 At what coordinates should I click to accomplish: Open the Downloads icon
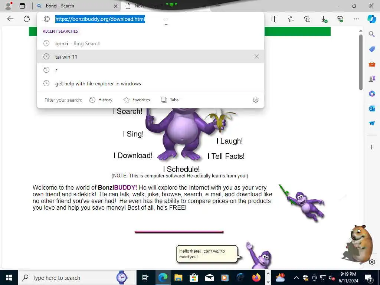[324, 19]
